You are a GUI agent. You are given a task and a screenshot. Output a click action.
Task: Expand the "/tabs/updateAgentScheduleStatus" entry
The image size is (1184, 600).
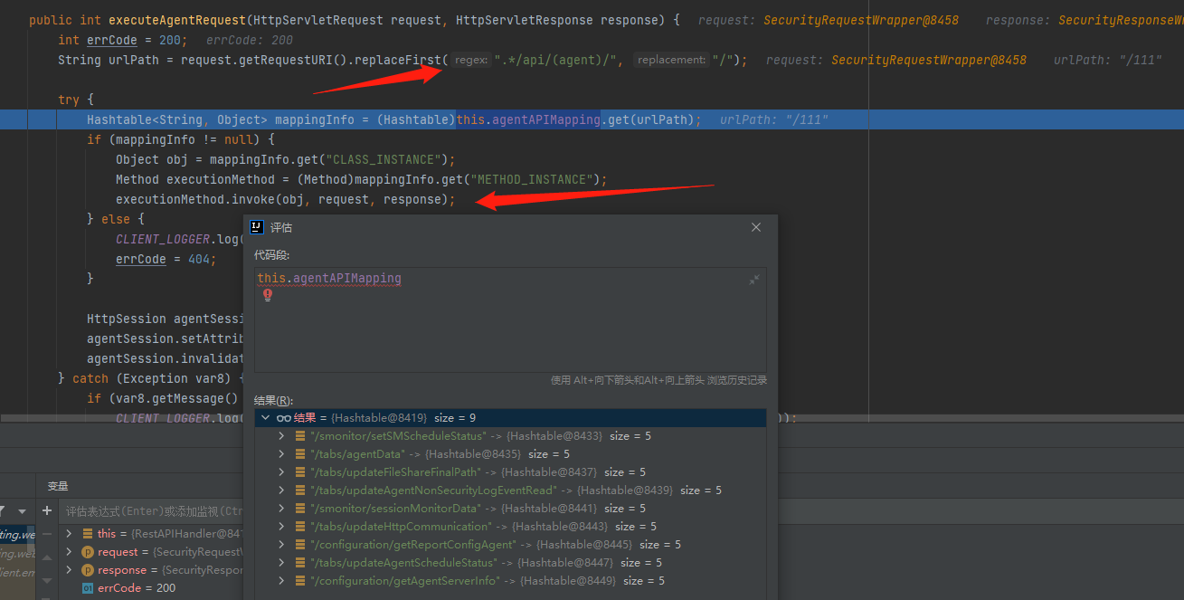pos(281,563)
